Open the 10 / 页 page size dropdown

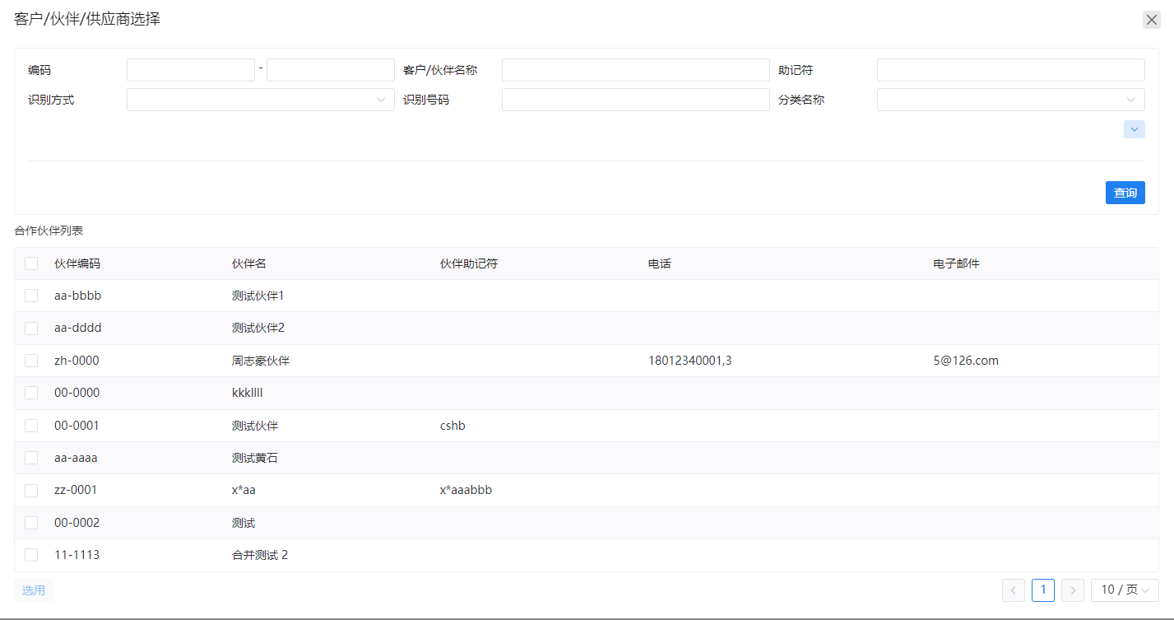(x=1125, y=590)
